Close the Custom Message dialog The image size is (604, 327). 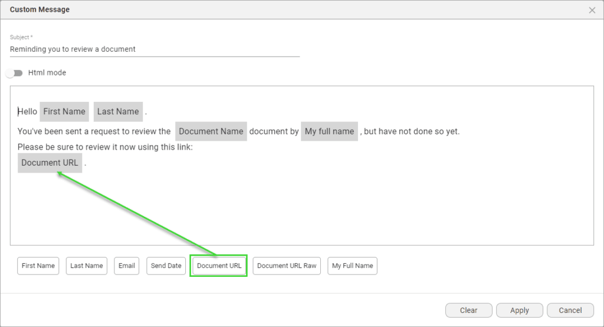(592, 10)
